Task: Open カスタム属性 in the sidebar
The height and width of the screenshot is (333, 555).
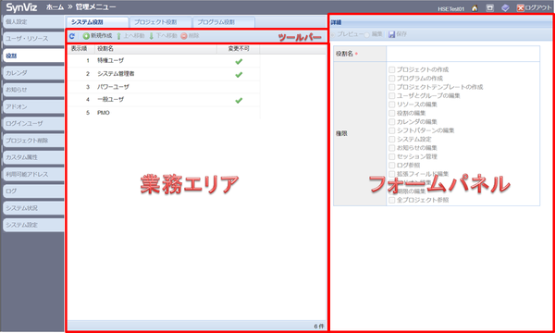Action: (x=33, y=157)
